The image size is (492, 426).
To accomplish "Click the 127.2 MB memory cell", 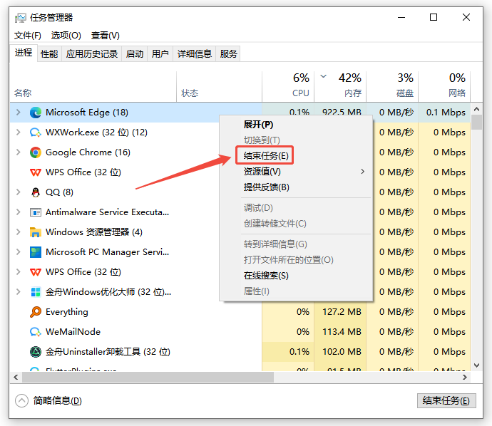I will (x=340, y=312).
